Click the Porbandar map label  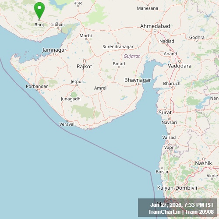pos(37,86)
